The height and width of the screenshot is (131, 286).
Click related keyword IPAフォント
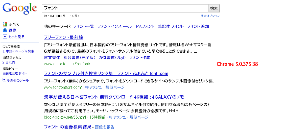click(145, 27)
